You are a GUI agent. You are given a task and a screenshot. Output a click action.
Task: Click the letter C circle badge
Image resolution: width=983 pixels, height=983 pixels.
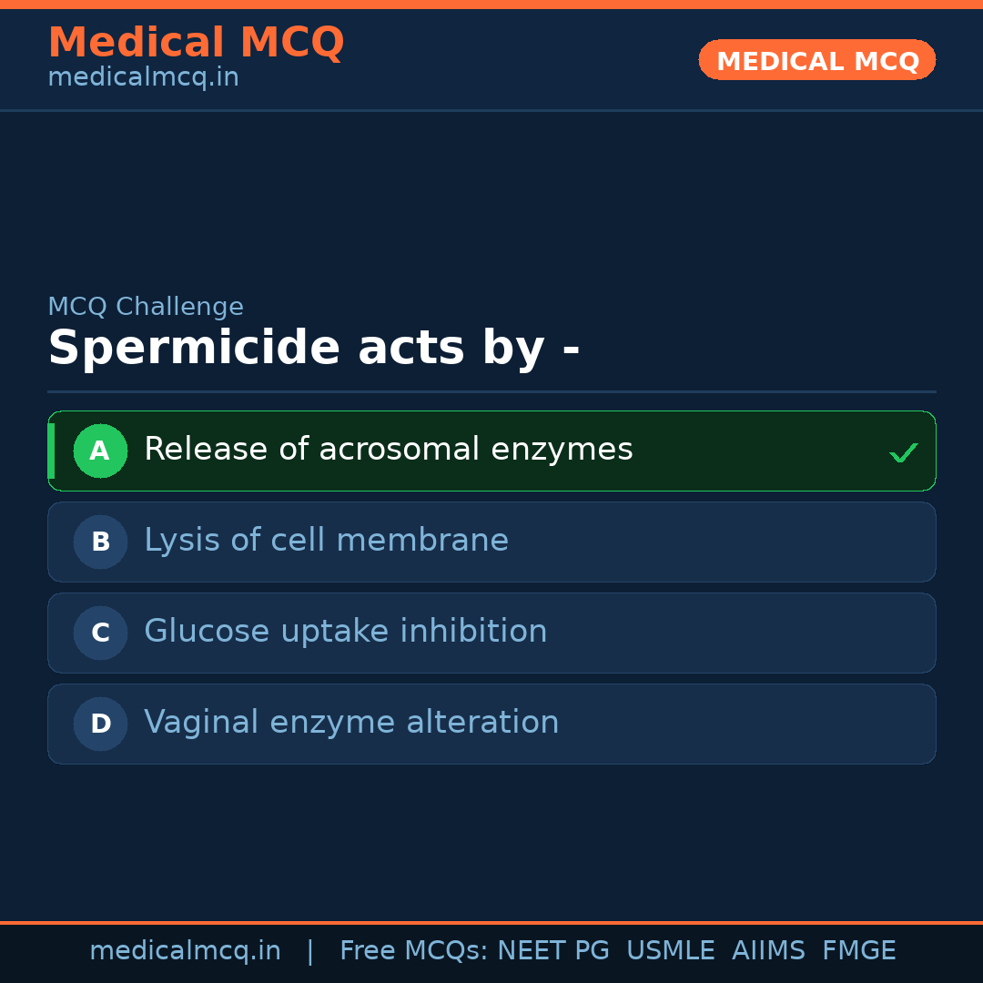100,633
